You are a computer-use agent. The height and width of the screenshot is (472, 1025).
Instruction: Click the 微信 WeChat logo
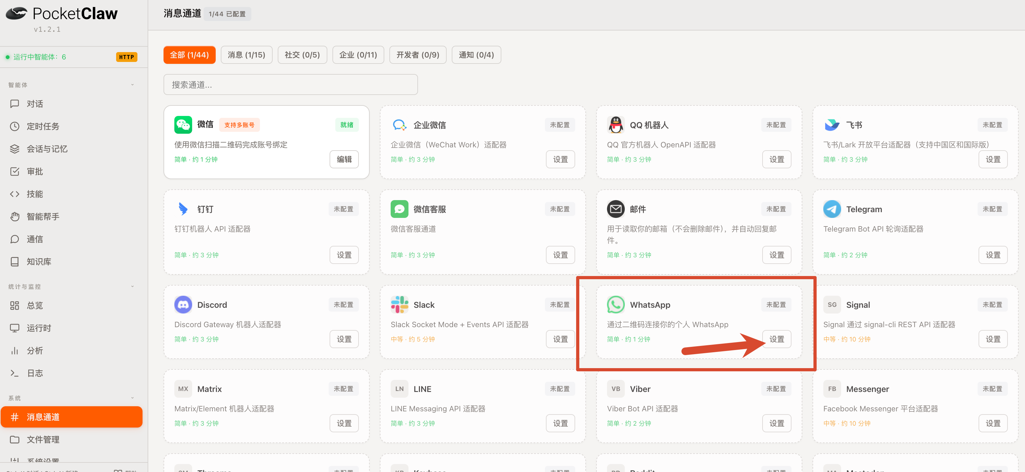pos(183,125)
